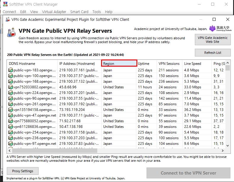
Task: Open the Connect menu
Action: 9,12
